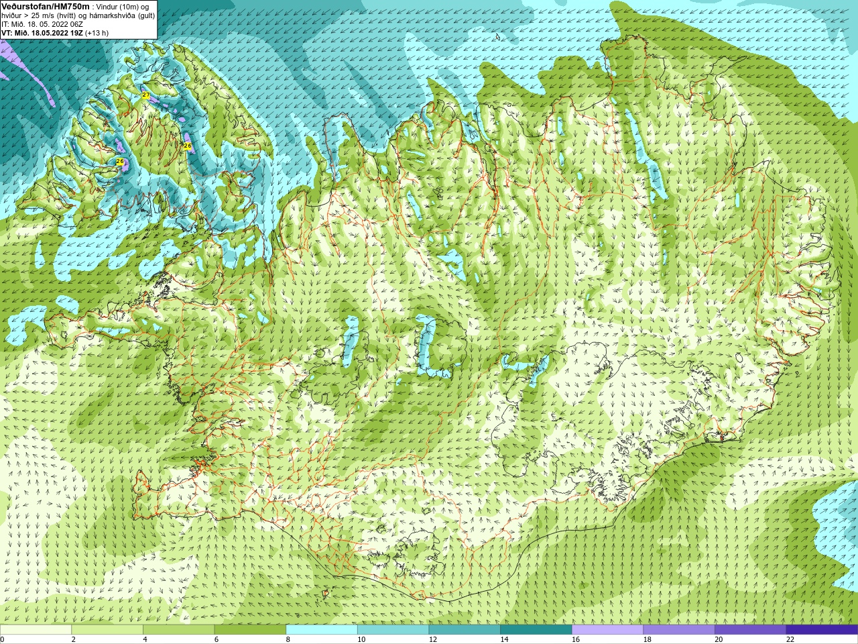
Task: Click the southwestern yellow gust label 26
Action: pyautogui.click(x=120, y=161)
